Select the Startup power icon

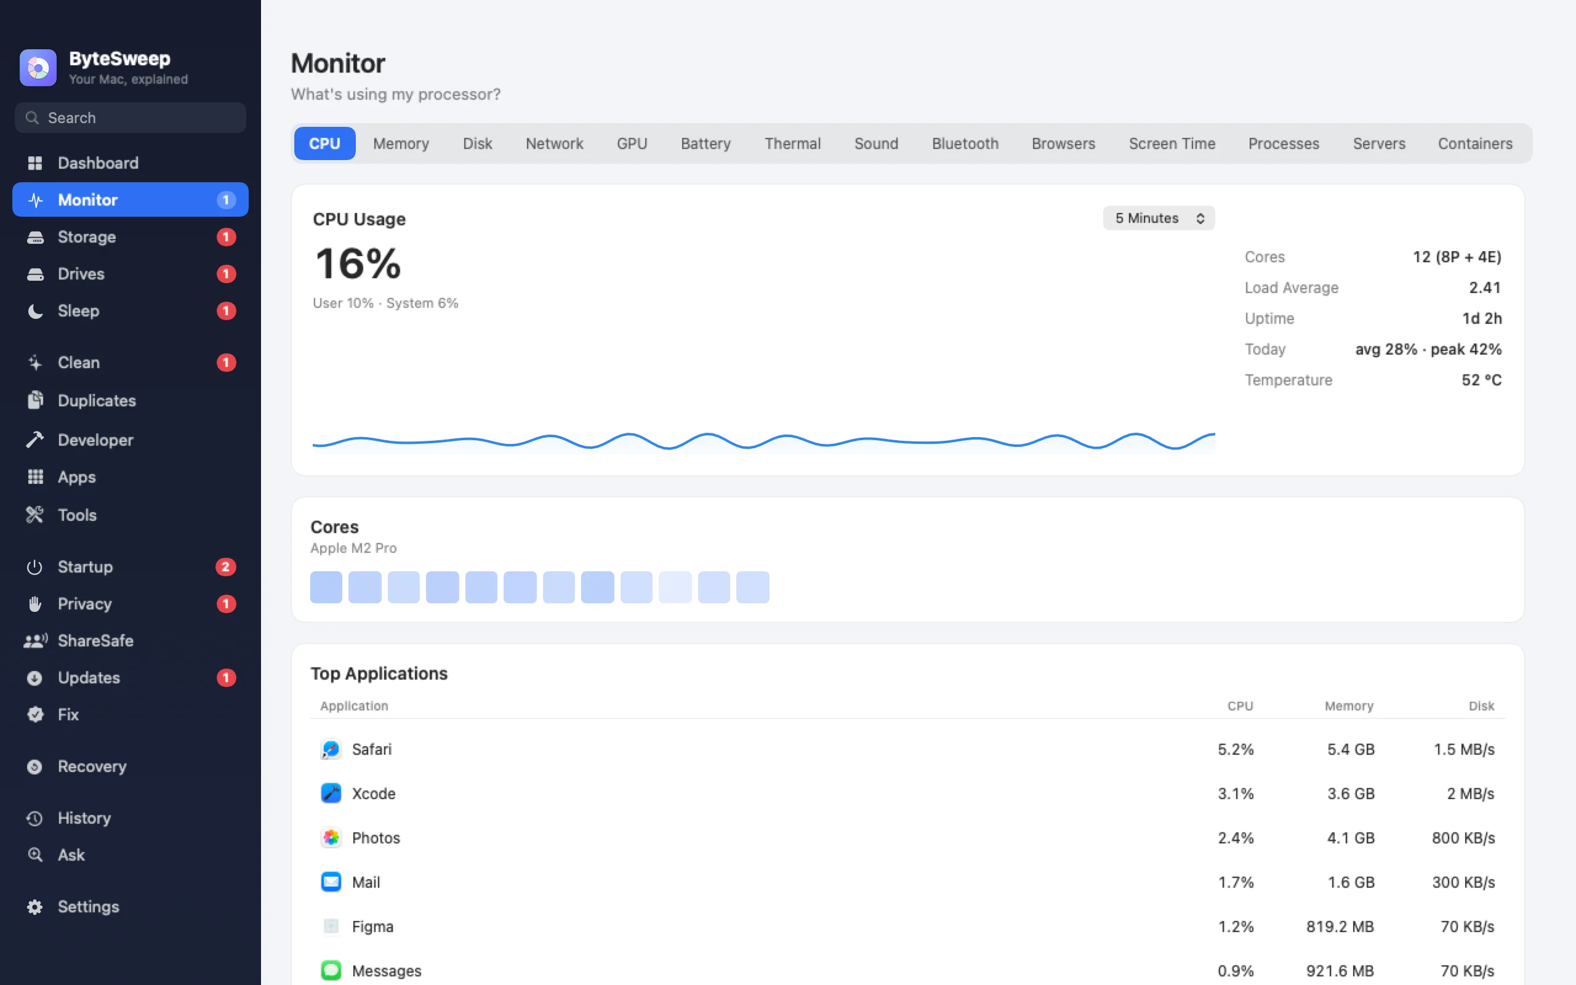[34, 567]
